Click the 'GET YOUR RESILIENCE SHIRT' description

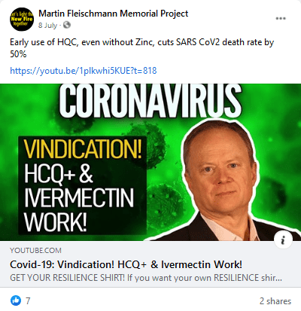[x=146, y=278]
